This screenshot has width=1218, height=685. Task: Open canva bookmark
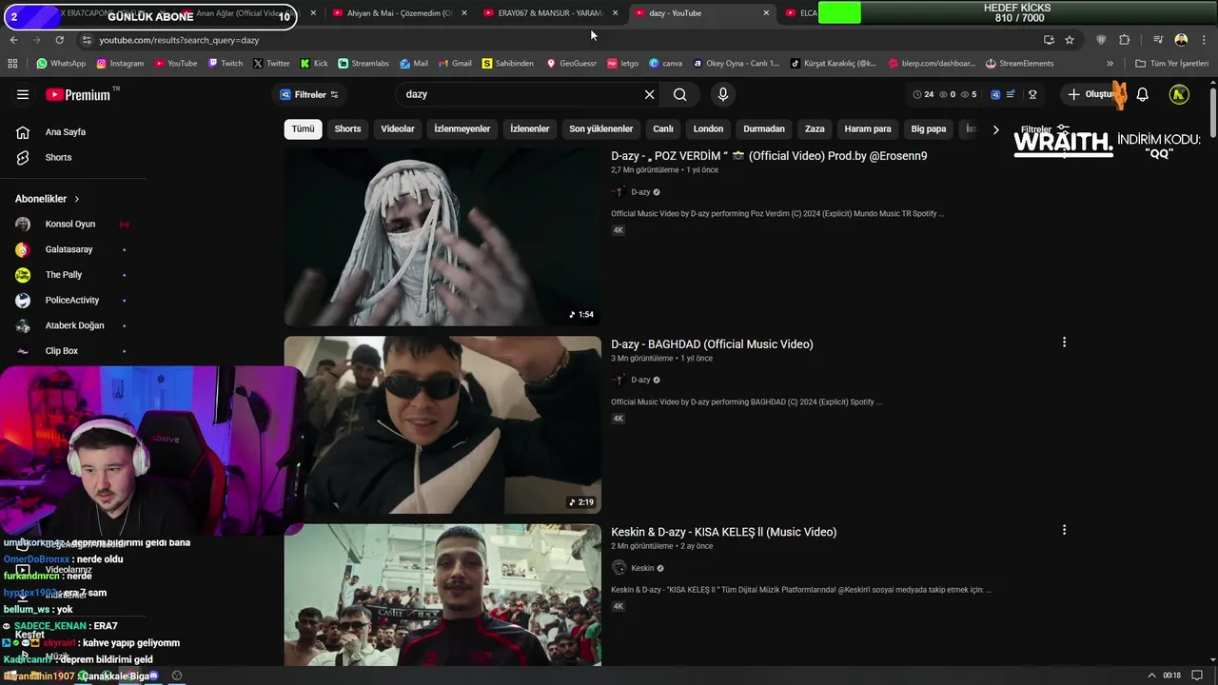pyautogui.click(x=665, y=64)
